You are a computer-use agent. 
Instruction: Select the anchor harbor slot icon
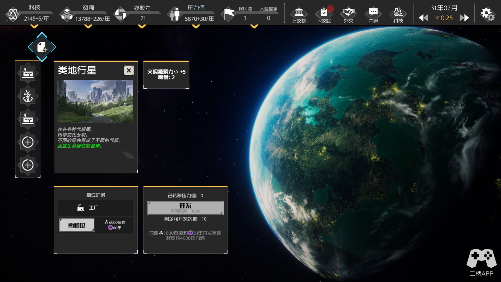click(28, 96)
